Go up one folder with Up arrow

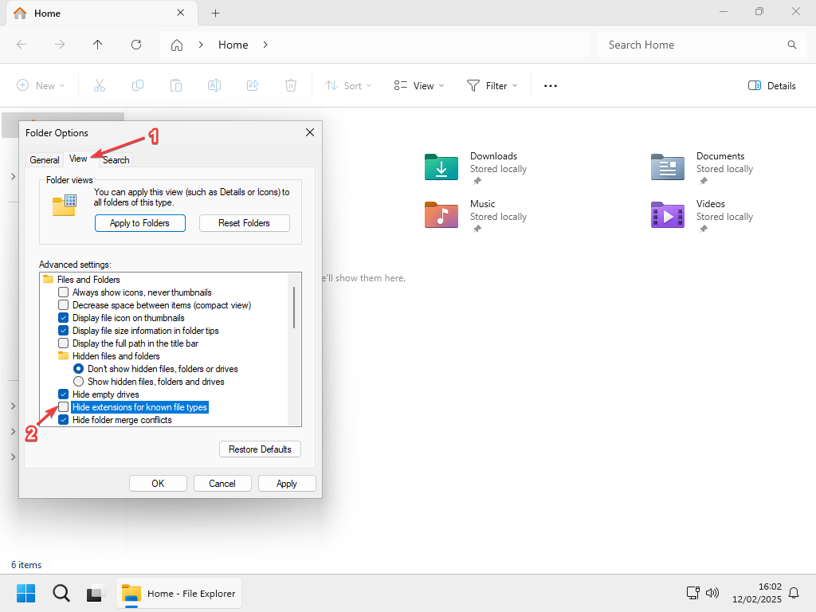point(98,45)
